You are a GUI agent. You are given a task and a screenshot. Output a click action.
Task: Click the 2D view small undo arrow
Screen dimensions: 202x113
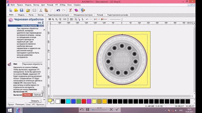[x=87, y=19]
